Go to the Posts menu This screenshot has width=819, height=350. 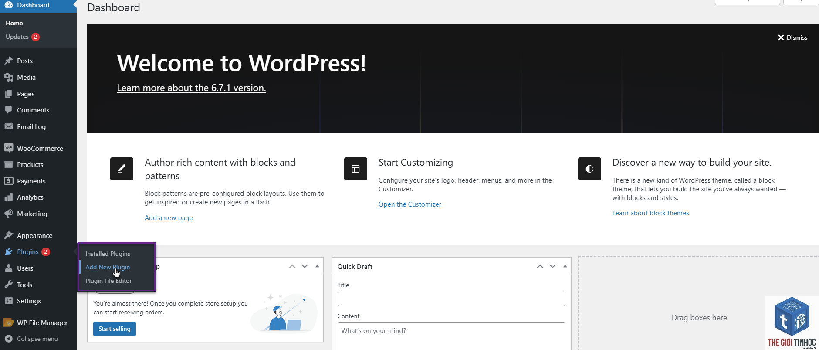point(38,61)
